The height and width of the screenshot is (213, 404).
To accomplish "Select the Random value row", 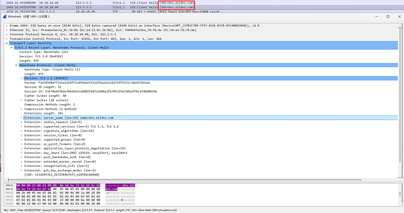I will click(x=87, y=83).
